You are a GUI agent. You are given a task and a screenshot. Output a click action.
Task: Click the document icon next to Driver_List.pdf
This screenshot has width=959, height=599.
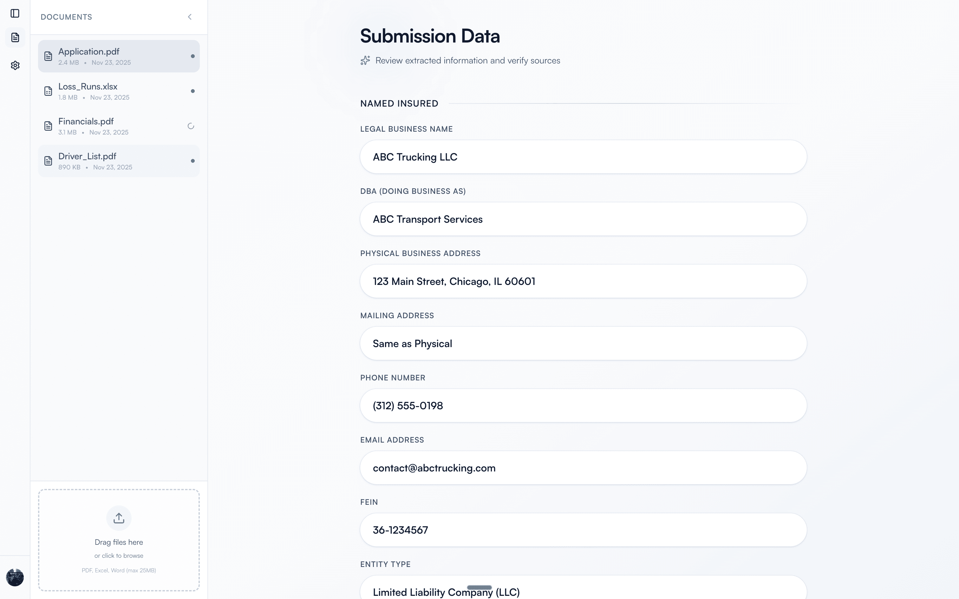click(x=48, y=161)
